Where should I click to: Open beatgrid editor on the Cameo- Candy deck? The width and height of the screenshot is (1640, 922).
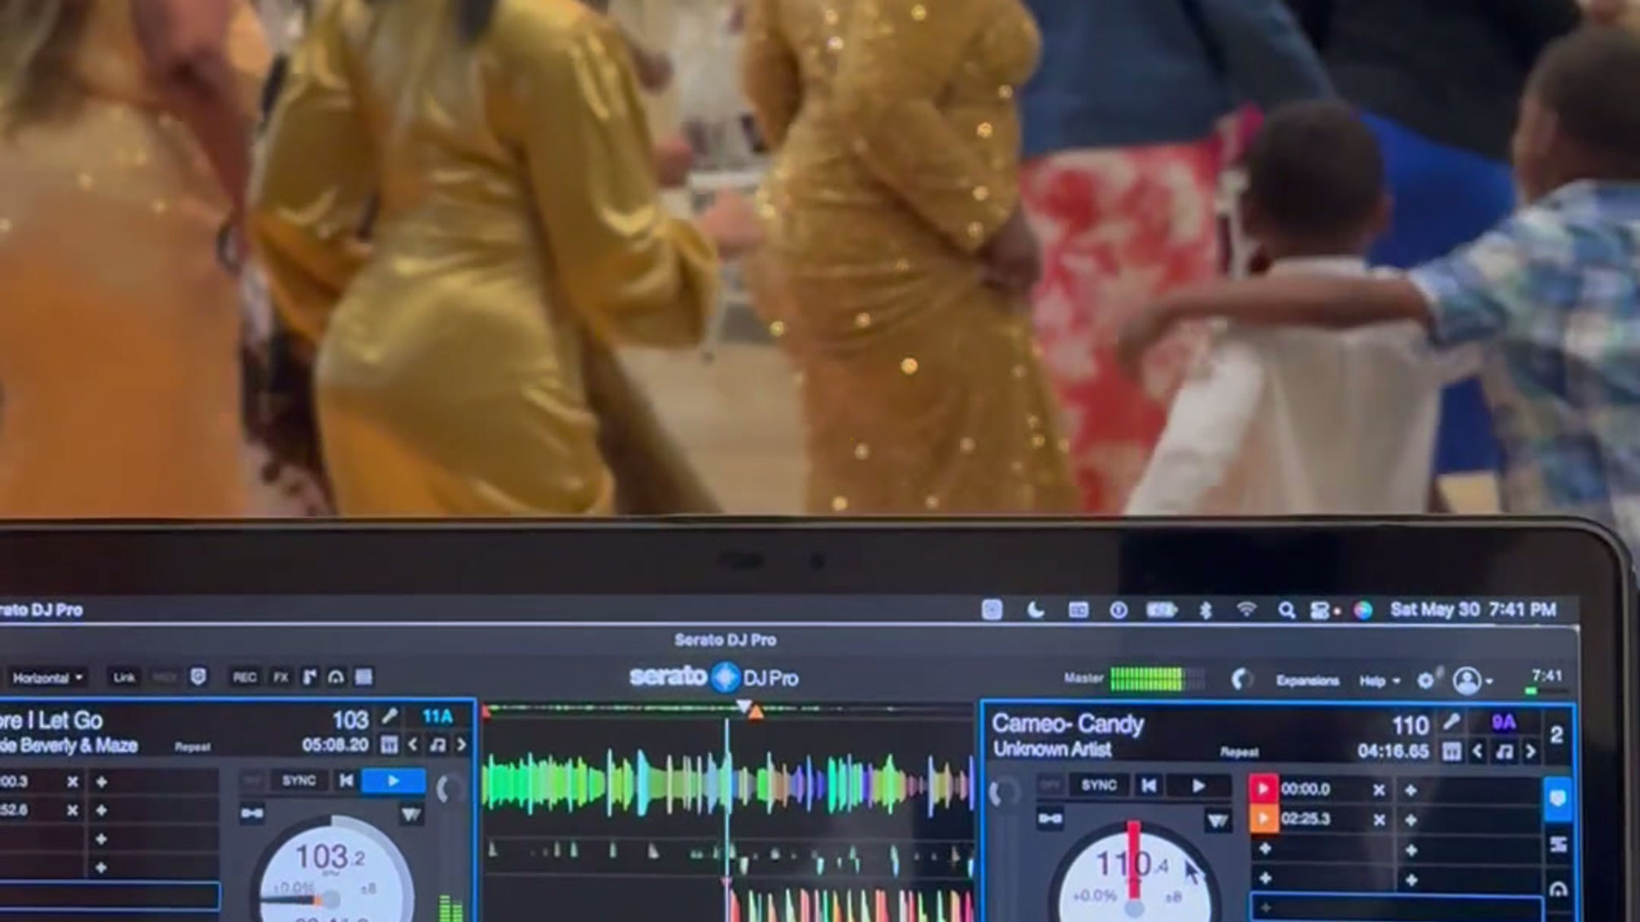[1452, 752]
